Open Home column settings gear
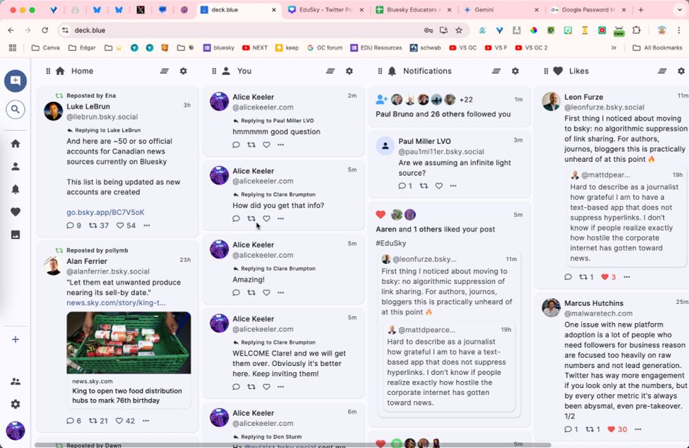This screenshot has width=689, height=448. coord(183,71)
